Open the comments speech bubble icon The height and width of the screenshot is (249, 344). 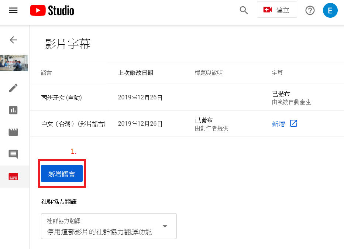click(13, 154)
